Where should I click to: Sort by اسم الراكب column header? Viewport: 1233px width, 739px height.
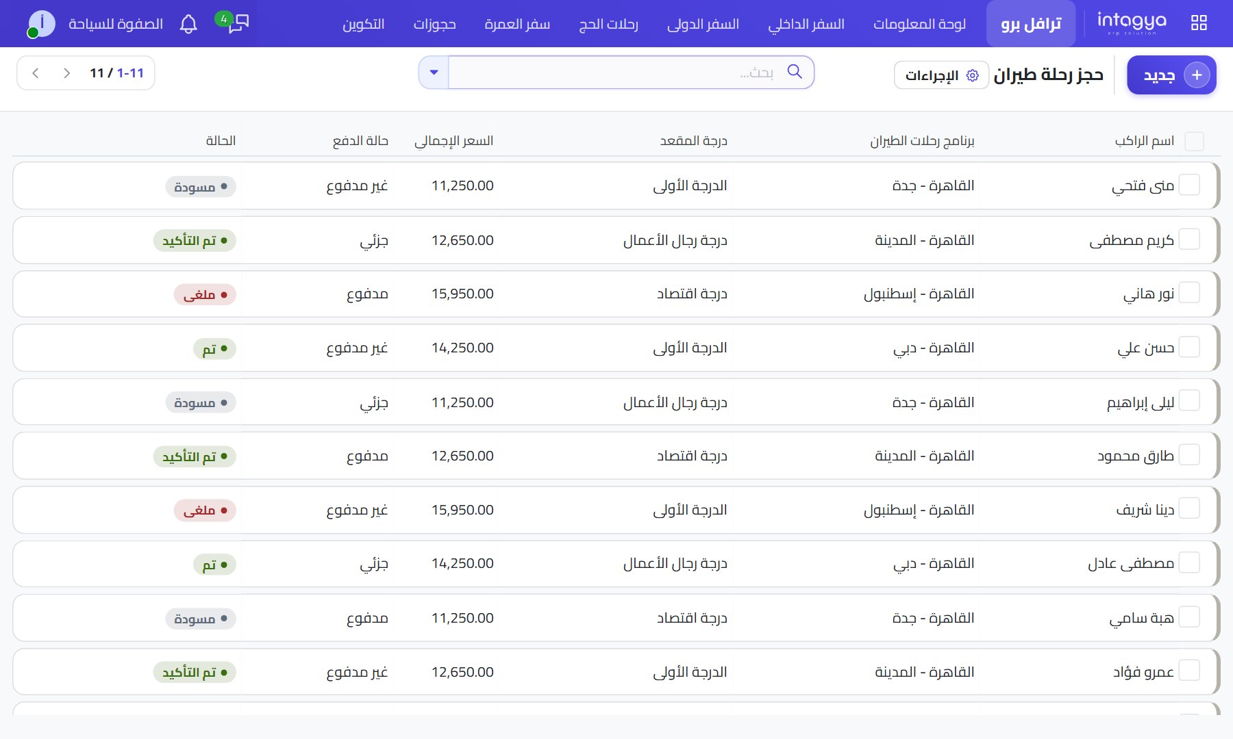point(1145,140)
